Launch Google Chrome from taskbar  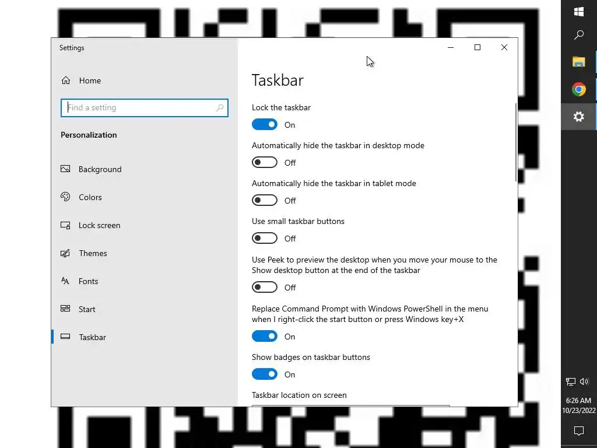click(579, 89)
